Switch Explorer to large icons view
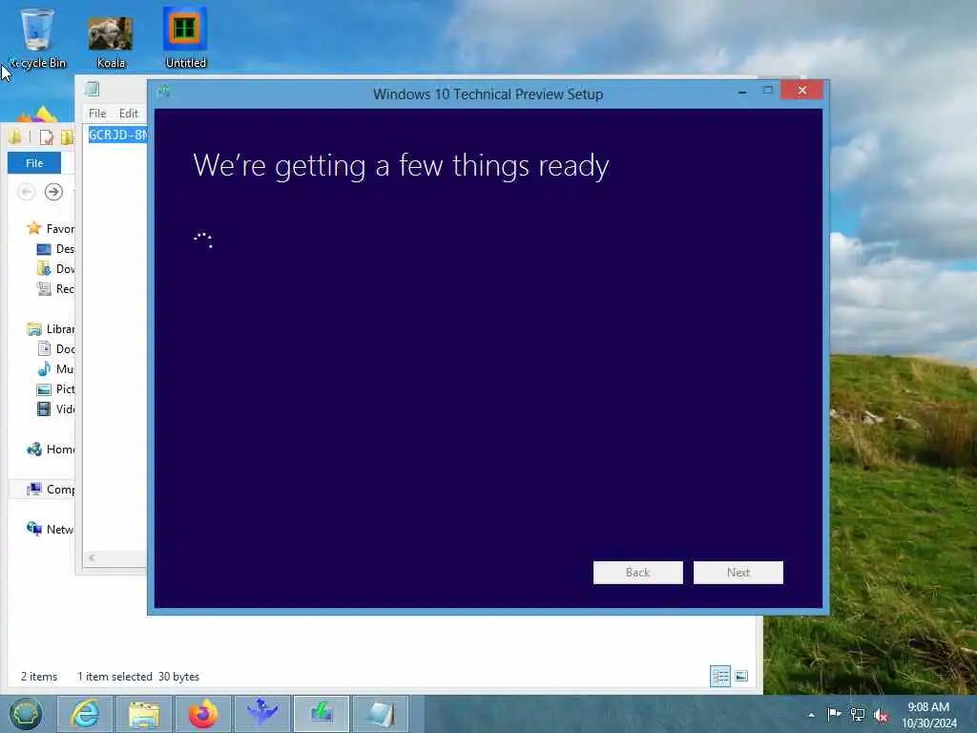The width and height of the screenshot is (977, 733). (x=741, y=677)
